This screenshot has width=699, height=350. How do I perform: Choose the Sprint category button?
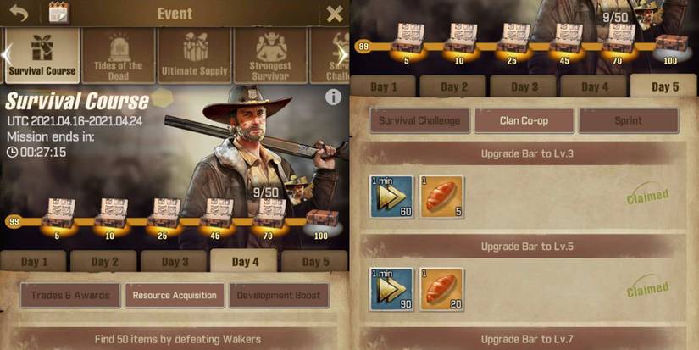629,120
